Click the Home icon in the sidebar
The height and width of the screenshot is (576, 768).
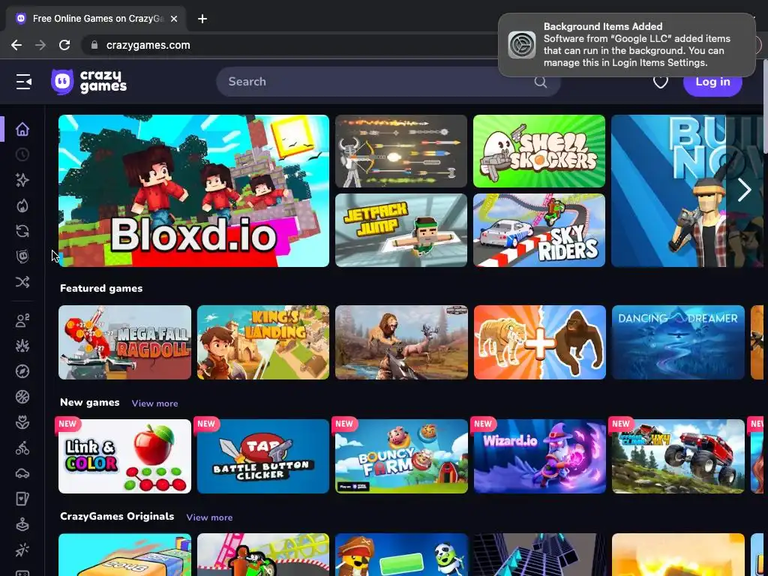click(22, 129)
